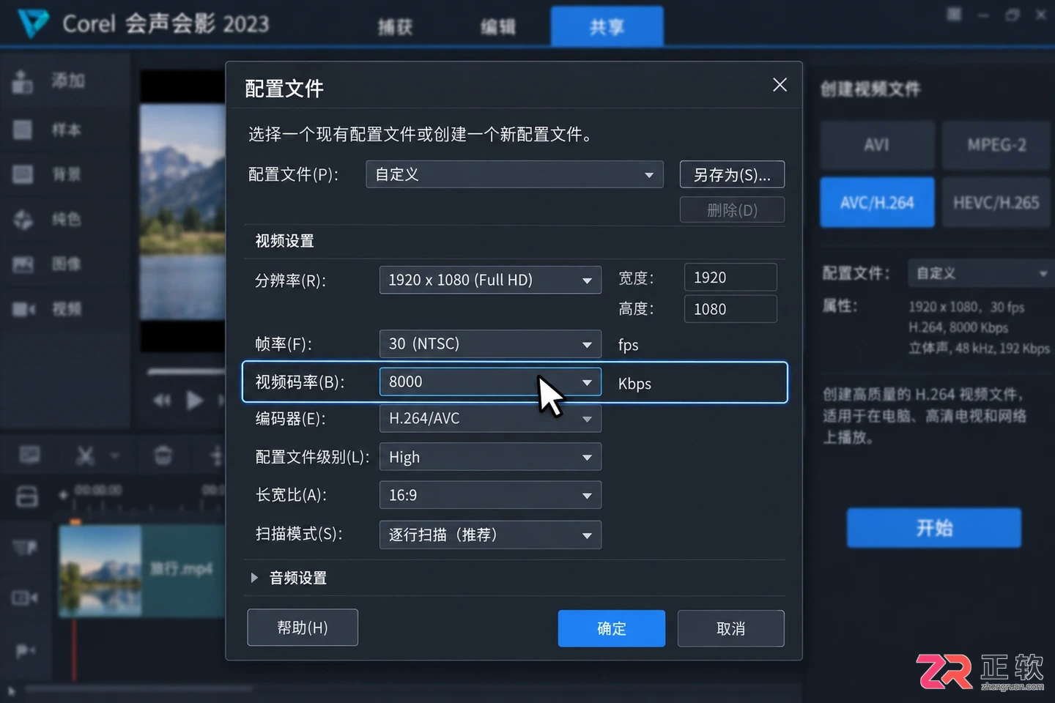The width and height of the screenshot is (1055, 703).
Task: Open the 图像 (Image) library icon
Action: (x=23, y=264)
